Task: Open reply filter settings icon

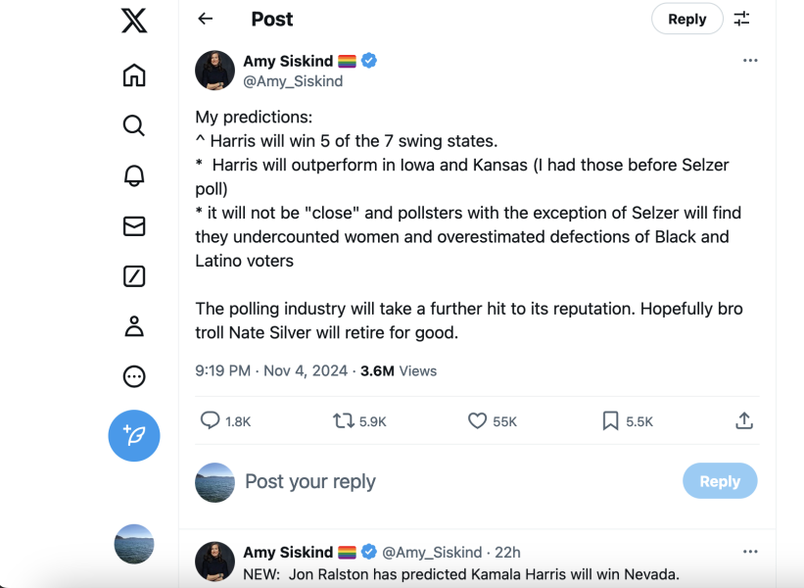Action: point(742,19)
